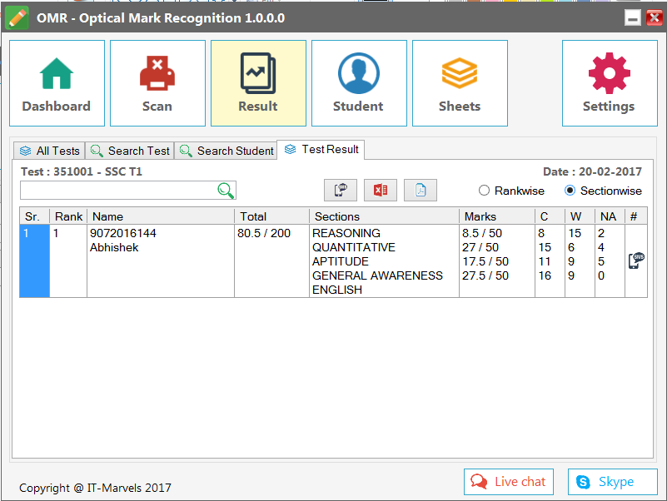Click the REASONING section text
Image resolution: width=667 pixels, height=501 pixels.
click(x=346, y=233)
